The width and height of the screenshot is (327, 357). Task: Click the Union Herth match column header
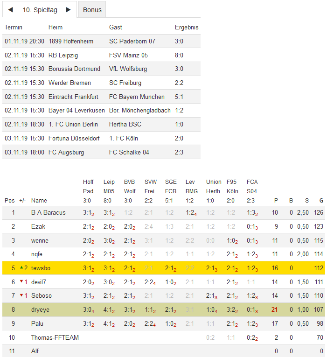tap(214, 187)
